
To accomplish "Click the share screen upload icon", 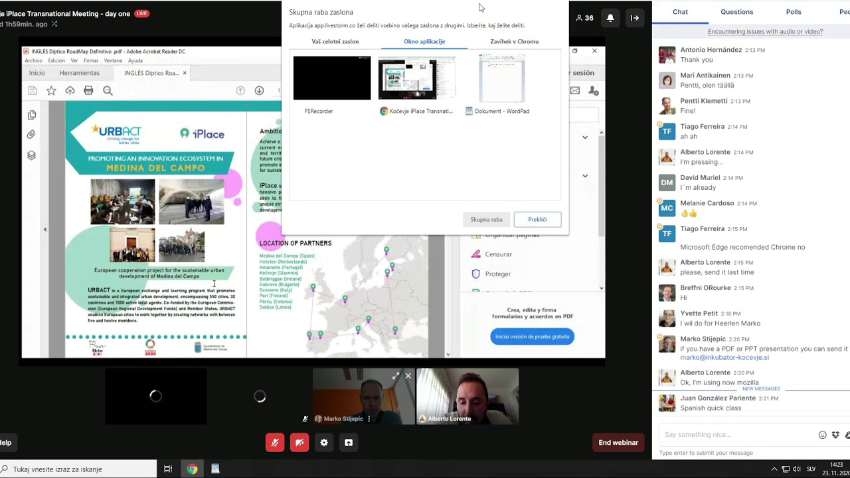I will tap(349, 442).
